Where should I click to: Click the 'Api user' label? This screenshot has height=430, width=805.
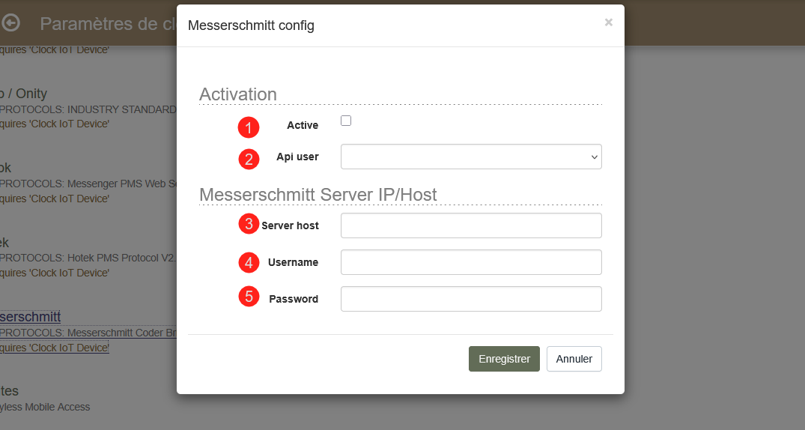297,157
